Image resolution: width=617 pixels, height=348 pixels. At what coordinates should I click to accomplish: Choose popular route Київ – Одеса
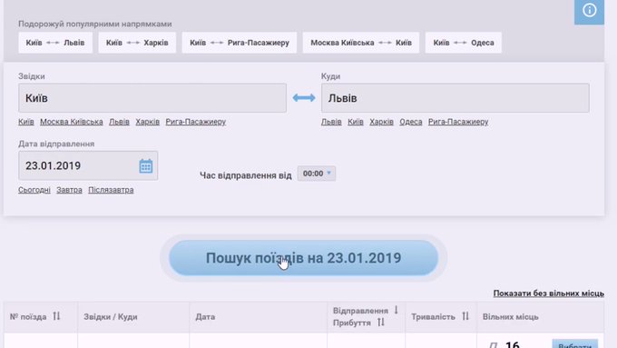464,43
